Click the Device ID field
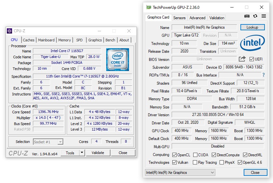This screenshot has width=273, height=183. click(244, 67)
